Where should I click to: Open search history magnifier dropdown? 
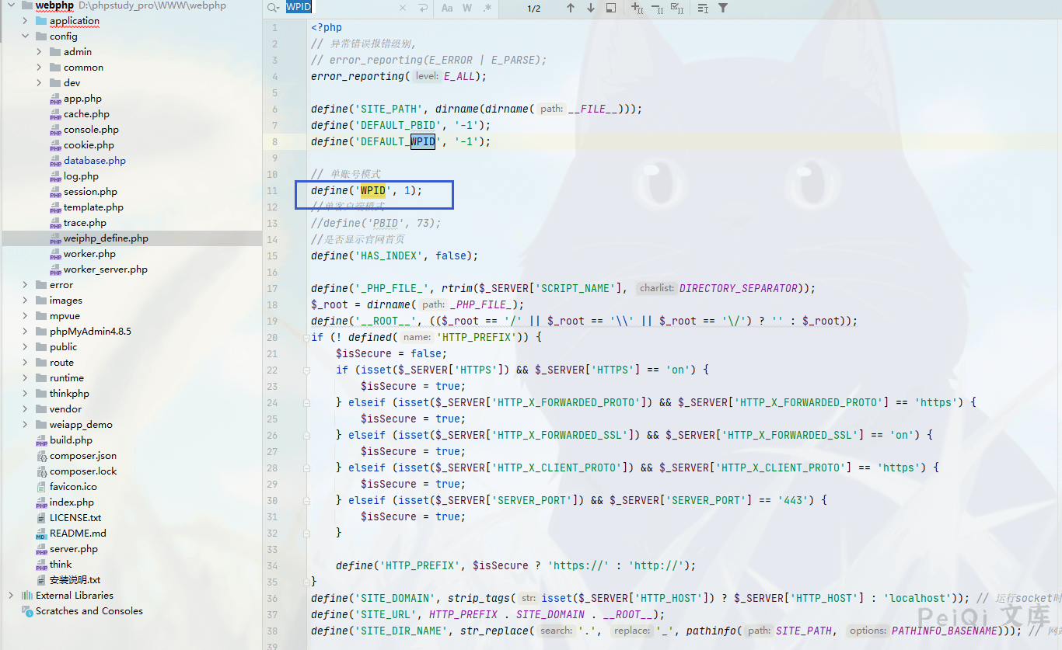(x=273, y=8)
